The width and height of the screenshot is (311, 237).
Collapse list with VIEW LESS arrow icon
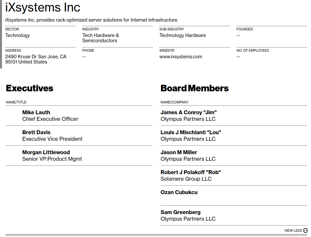pyautogui.click(x=305, y=230)
